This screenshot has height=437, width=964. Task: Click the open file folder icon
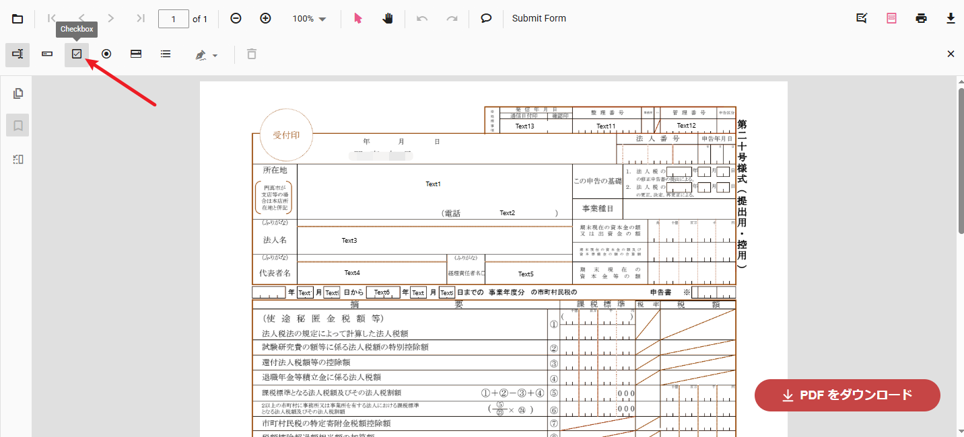17,19
